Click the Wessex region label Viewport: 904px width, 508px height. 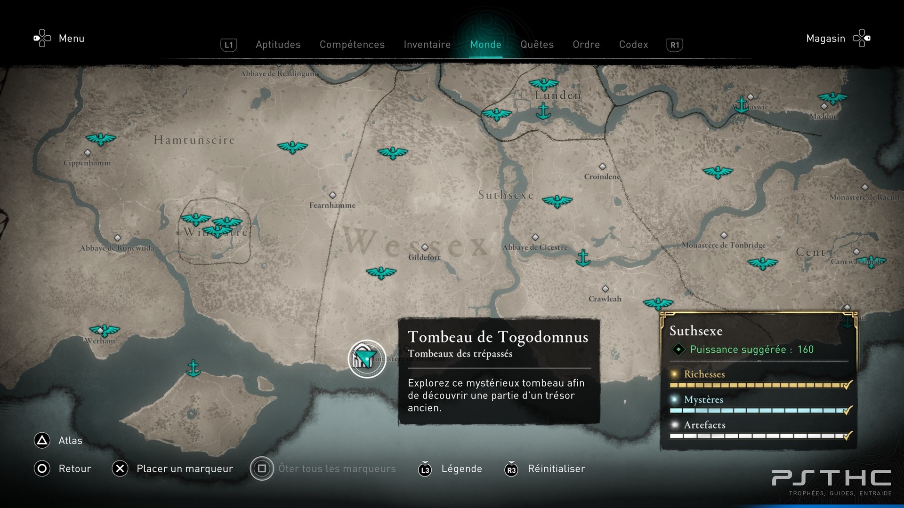[416, 243]
